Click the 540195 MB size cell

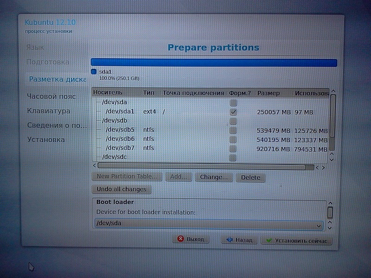pos(273,140)
